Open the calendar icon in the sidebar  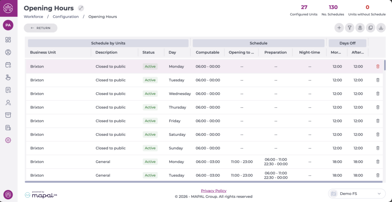tap(8, 65)
